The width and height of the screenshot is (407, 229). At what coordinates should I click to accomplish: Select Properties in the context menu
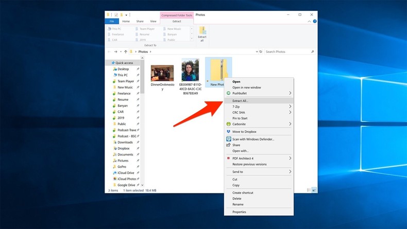239,212
